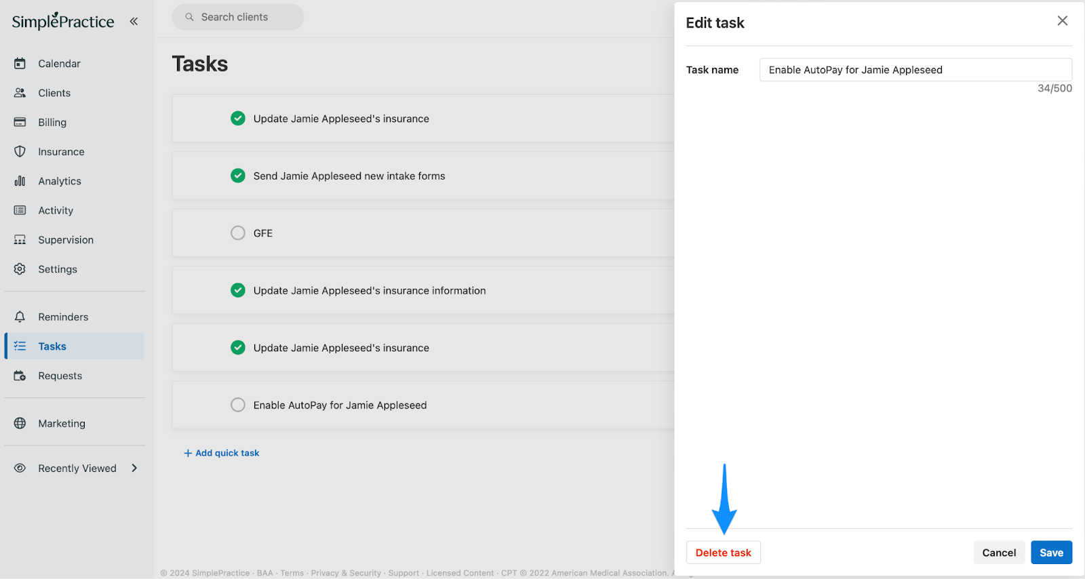Click the Billing card icon
This screenshot has width=1085, height=579.
20,123
